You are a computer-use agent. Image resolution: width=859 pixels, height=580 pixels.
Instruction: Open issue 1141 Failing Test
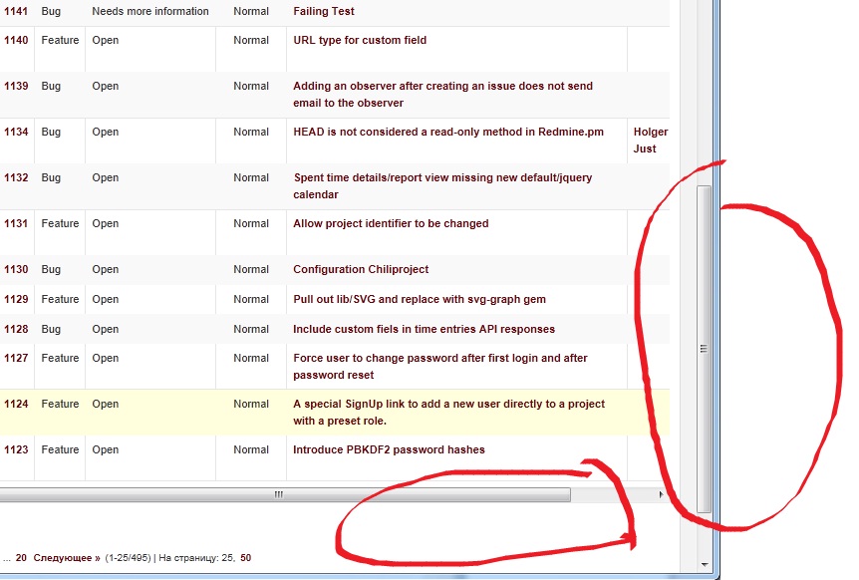324,11
